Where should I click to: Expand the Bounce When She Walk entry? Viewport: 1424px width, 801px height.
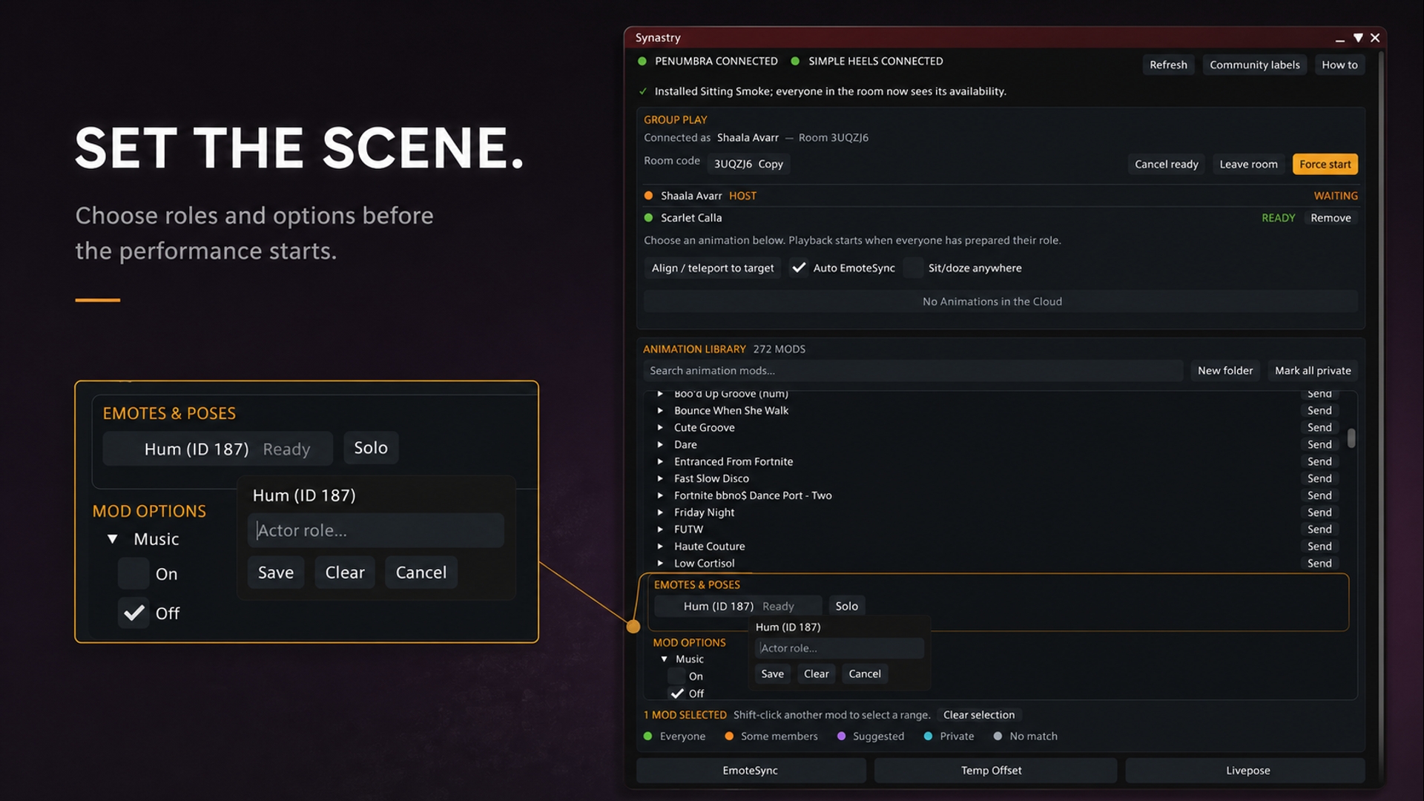point(660,410)
